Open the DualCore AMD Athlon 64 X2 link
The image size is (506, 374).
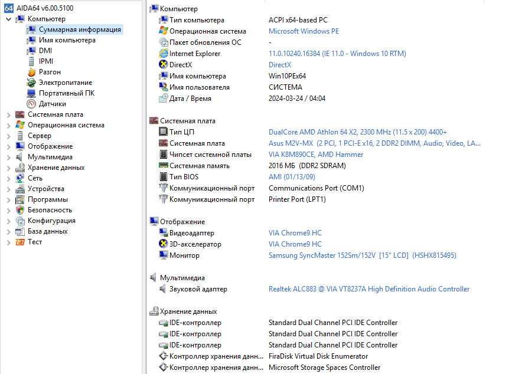click(358, 132)
